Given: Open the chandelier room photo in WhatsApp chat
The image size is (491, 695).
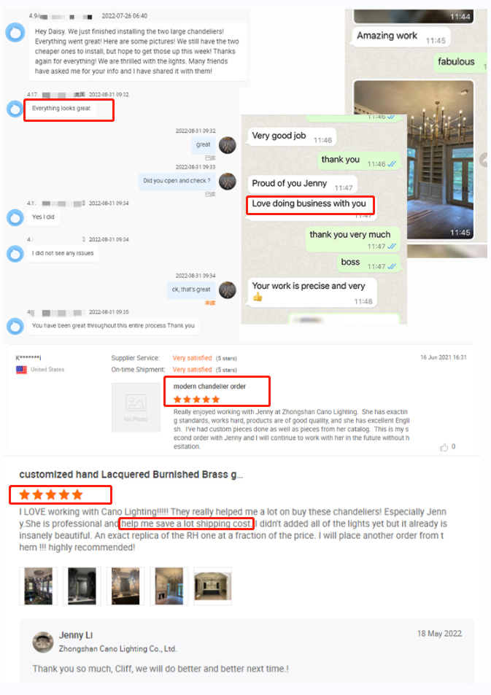Looking at the screenshot, I should (x=414, y=160).
